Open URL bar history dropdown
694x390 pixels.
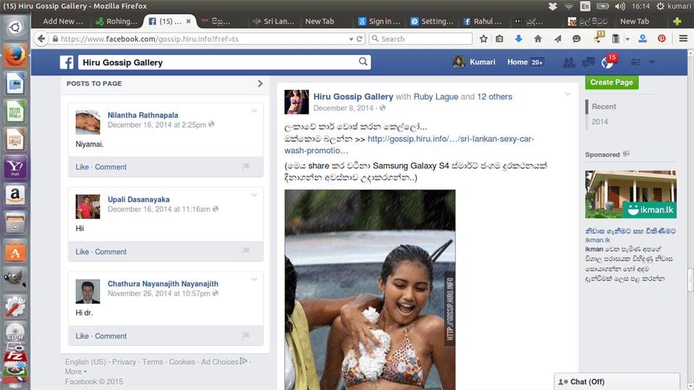tap(351, 39)
